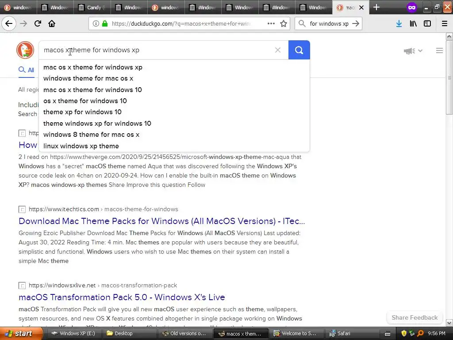Reload the current page
Image resolution: width=453 pixels, height=340 pixels.
click(x=38, y=24)
